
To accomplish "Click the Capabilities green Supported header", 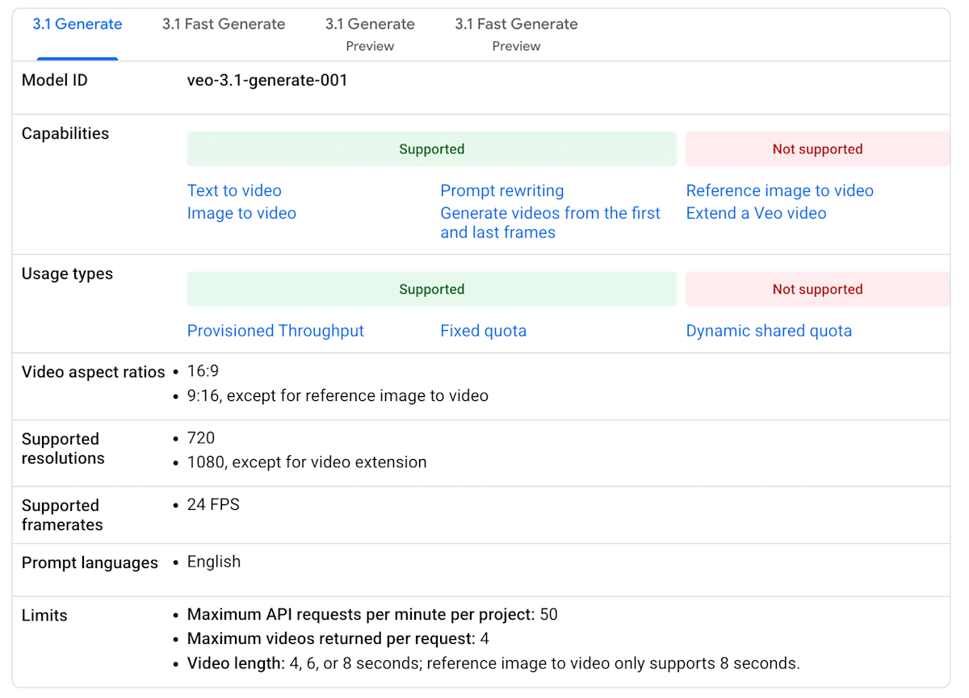I will 432,149.
